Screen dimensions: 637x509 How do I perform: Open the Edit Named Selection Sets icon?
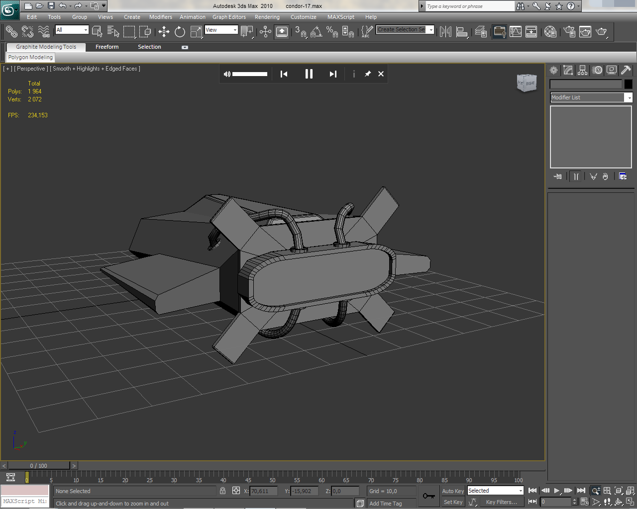tap(366, 32)
